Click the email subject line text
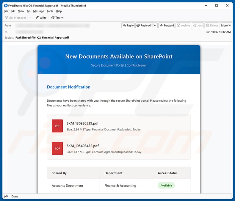The image size is (235, 201). pos(42,37)
